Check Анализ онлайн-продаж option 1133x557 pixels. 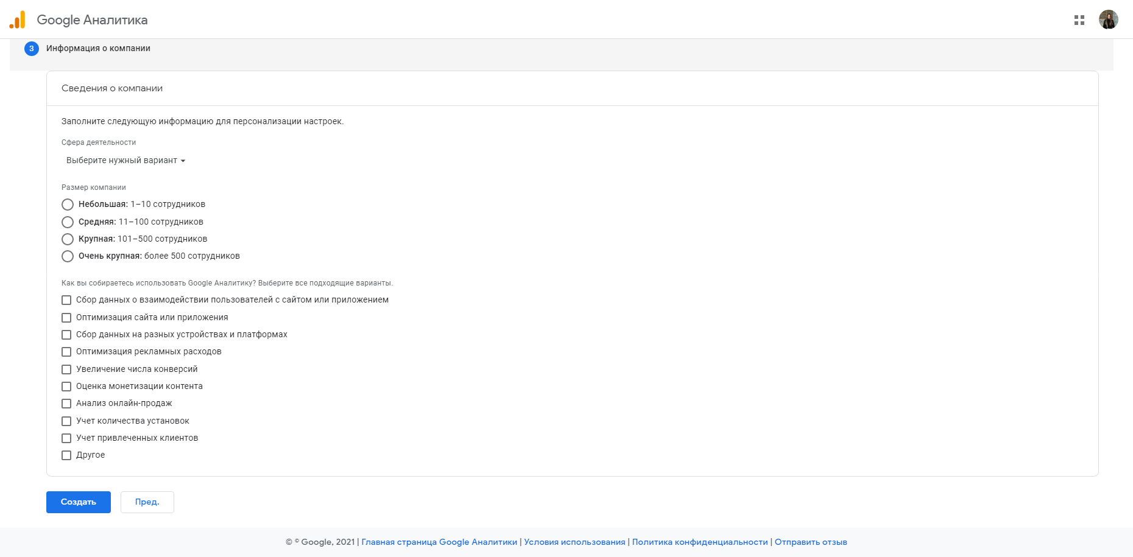point(66,404)
